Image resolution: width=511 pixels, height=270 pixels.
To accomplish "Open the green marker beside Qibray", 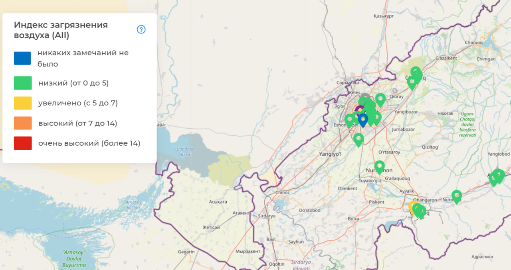I will pyautogui.click(x=380, y=98).
